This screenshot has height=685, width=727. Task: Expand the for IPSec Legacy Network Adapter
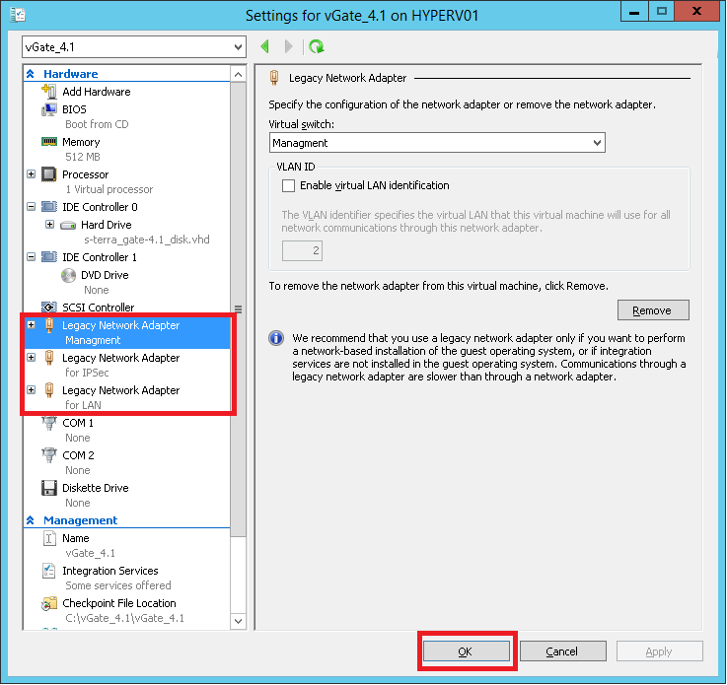pyautogui.click(x=31, y=358)
